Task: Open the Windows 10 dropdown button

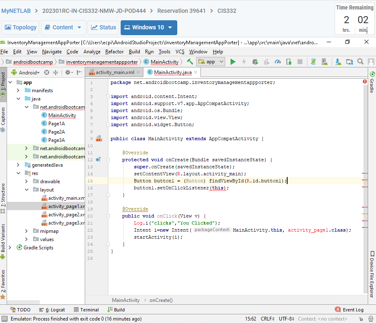Action: [149, 27]
